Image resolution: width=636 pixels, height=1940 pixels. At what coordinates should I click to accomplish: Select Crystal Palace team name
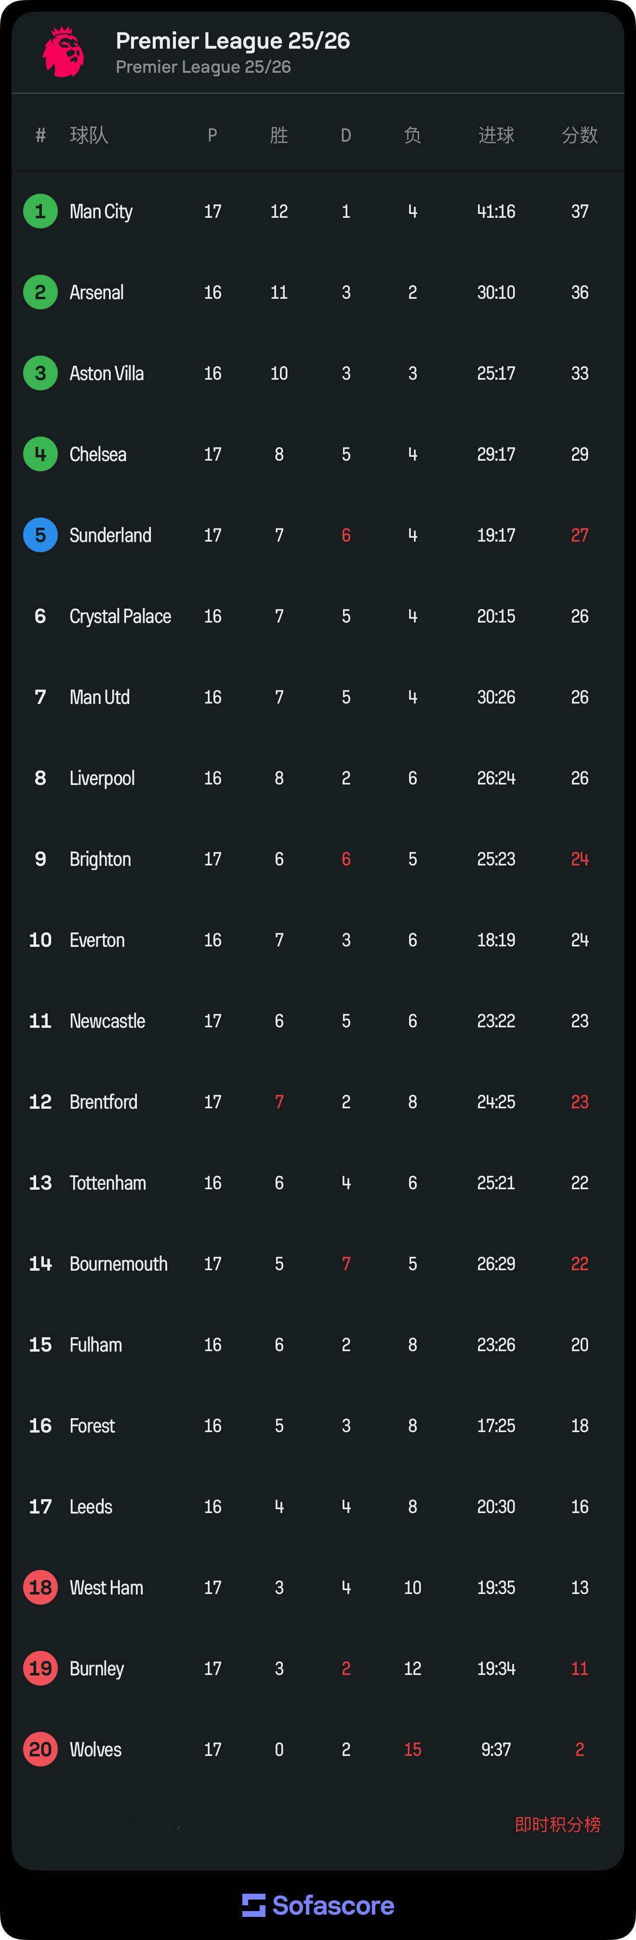click(120, 616)
